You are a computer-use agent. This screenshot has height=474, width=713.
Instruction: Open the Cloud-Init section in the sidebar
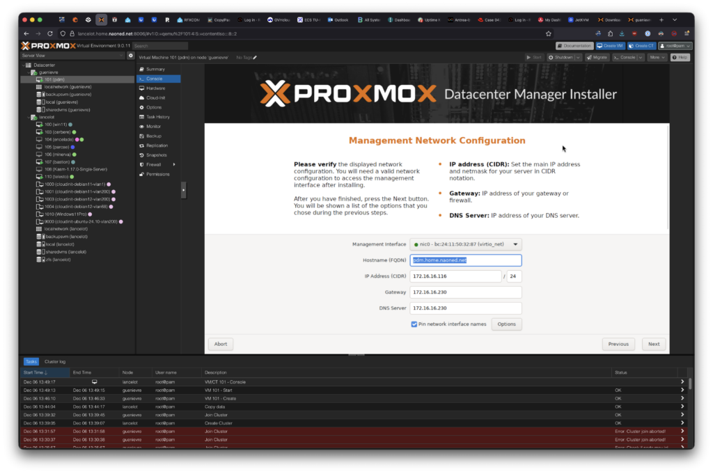click(155, 98)
